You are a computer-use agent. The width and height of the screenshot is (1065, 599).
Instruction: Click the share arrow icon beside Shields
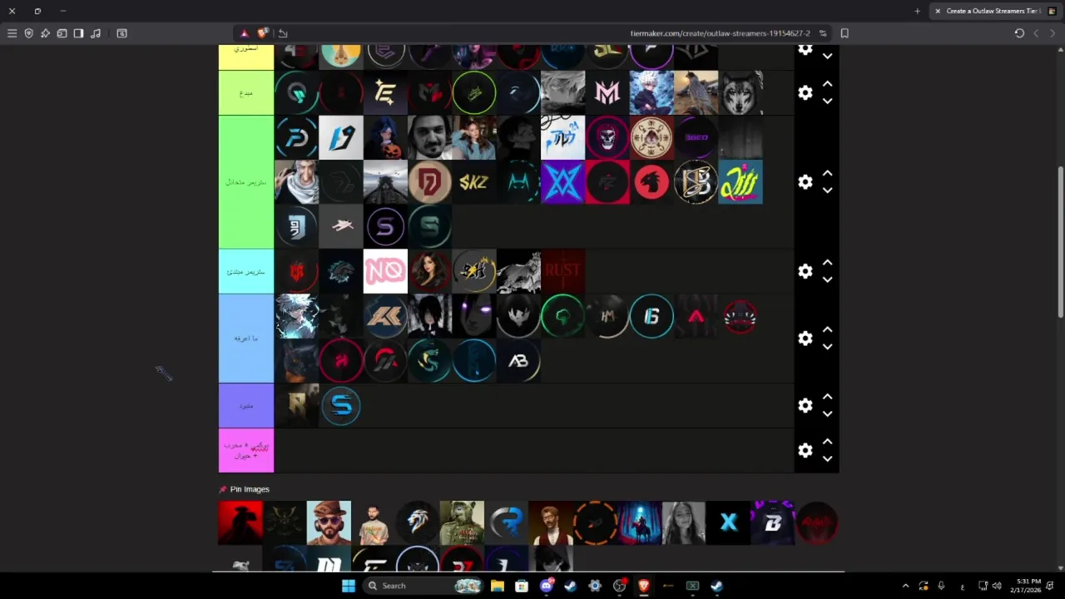283,33
